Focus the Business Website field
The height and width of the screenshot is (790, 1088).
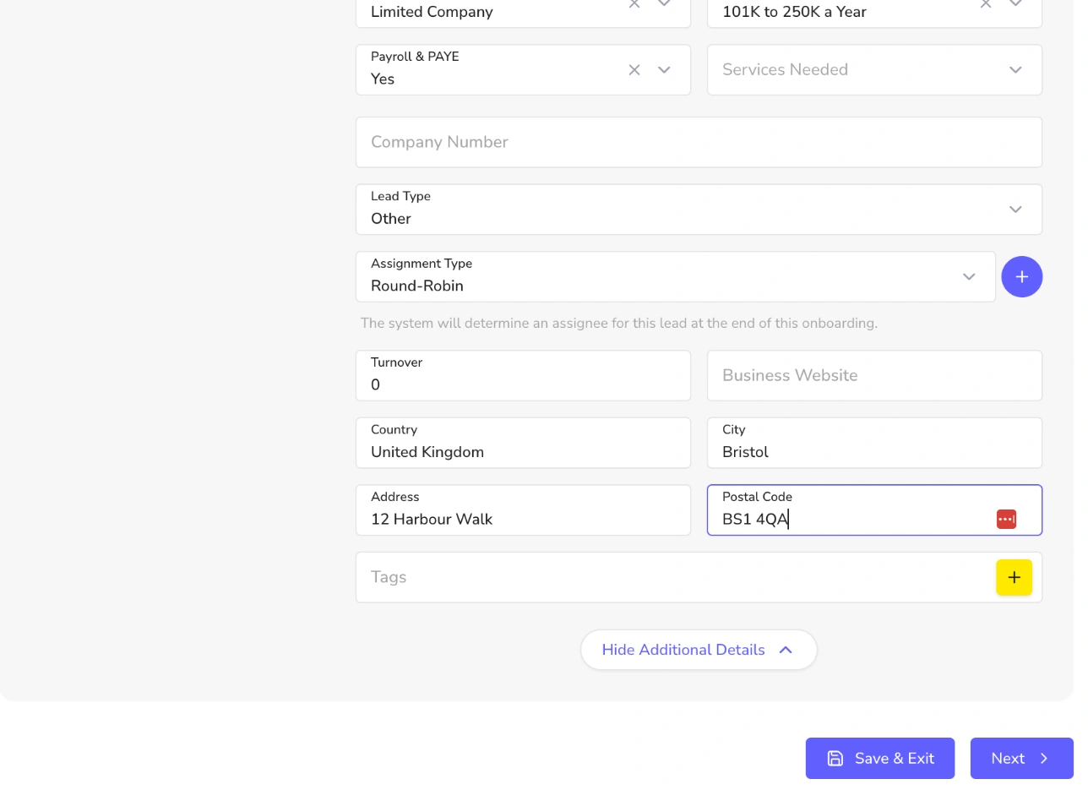pyautogui.click(x=874, y=376)
